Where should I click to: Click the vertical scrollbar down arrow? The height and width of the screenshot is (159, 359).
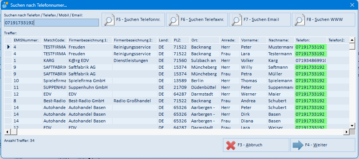pos(352,125)
